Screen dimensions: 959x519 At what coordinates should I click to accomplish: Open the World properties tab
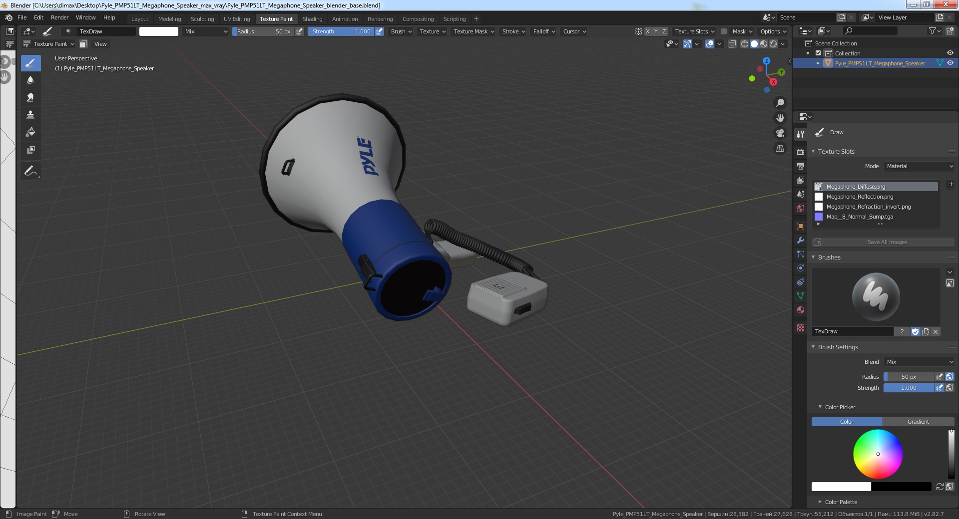click(801, 208)
